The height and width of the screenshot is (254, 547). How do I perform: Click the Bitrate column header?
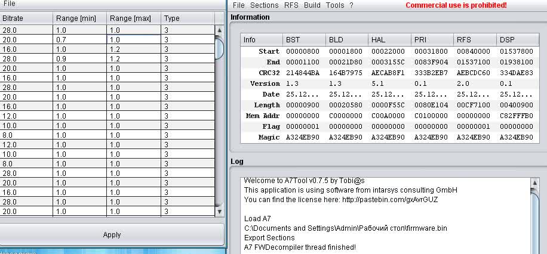pos(26,18)
